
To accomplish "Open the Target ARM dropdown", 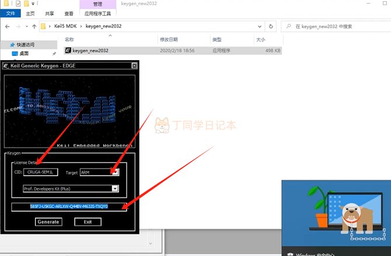I will 115,172.
